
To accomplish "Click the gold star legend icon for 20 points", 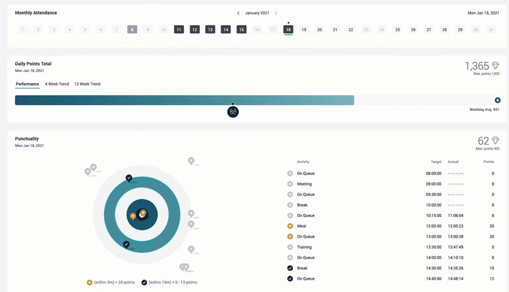I will (90, 282).
